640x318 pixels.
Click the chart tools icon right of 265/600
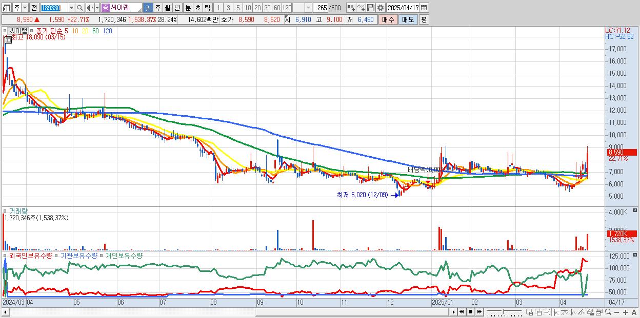click(351, 8)
